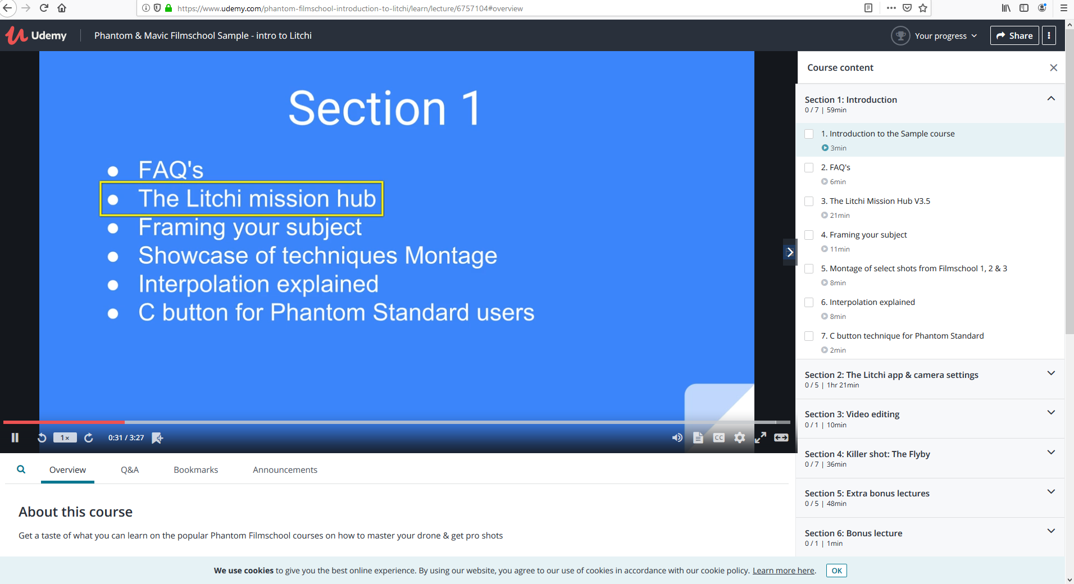Add a bookmark at current playback time

pyautogui.click(x=157, y=437)
